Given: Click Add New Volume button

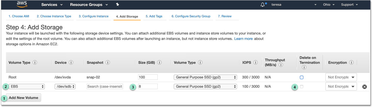Looking at the screenshot, I should click(x=24, y=98).
